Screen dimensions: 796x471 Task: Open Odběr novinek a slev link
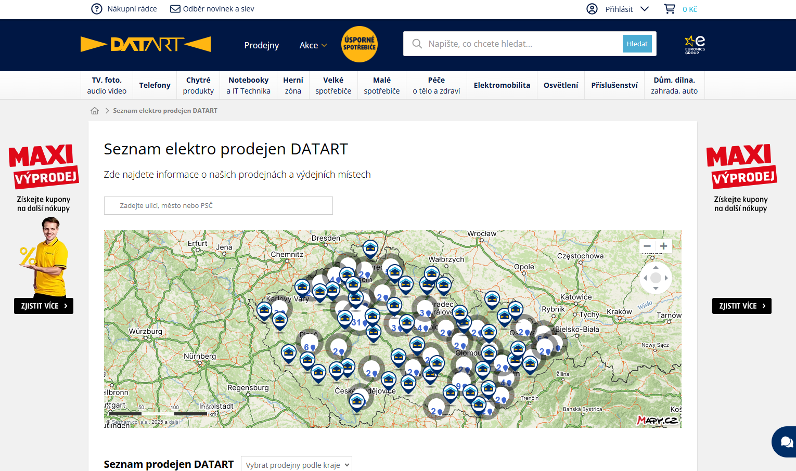point(219,9)
